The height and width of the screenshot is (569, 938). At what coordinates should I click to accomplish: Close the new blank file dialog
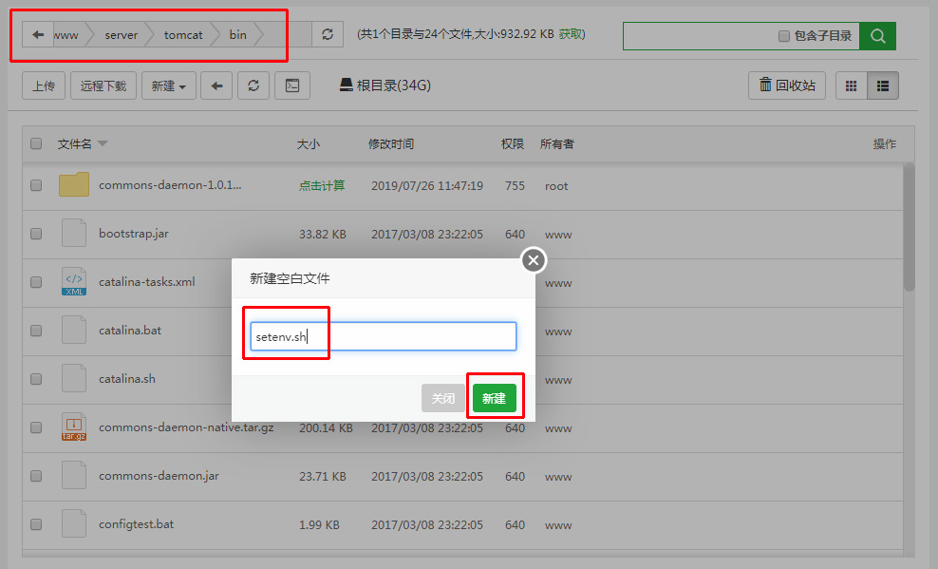pos(534,260)
